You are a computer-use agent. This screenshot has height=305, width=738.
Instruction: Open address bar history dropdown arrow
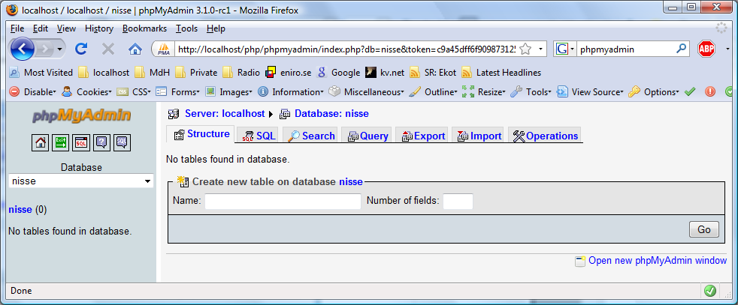click(540, 49)
